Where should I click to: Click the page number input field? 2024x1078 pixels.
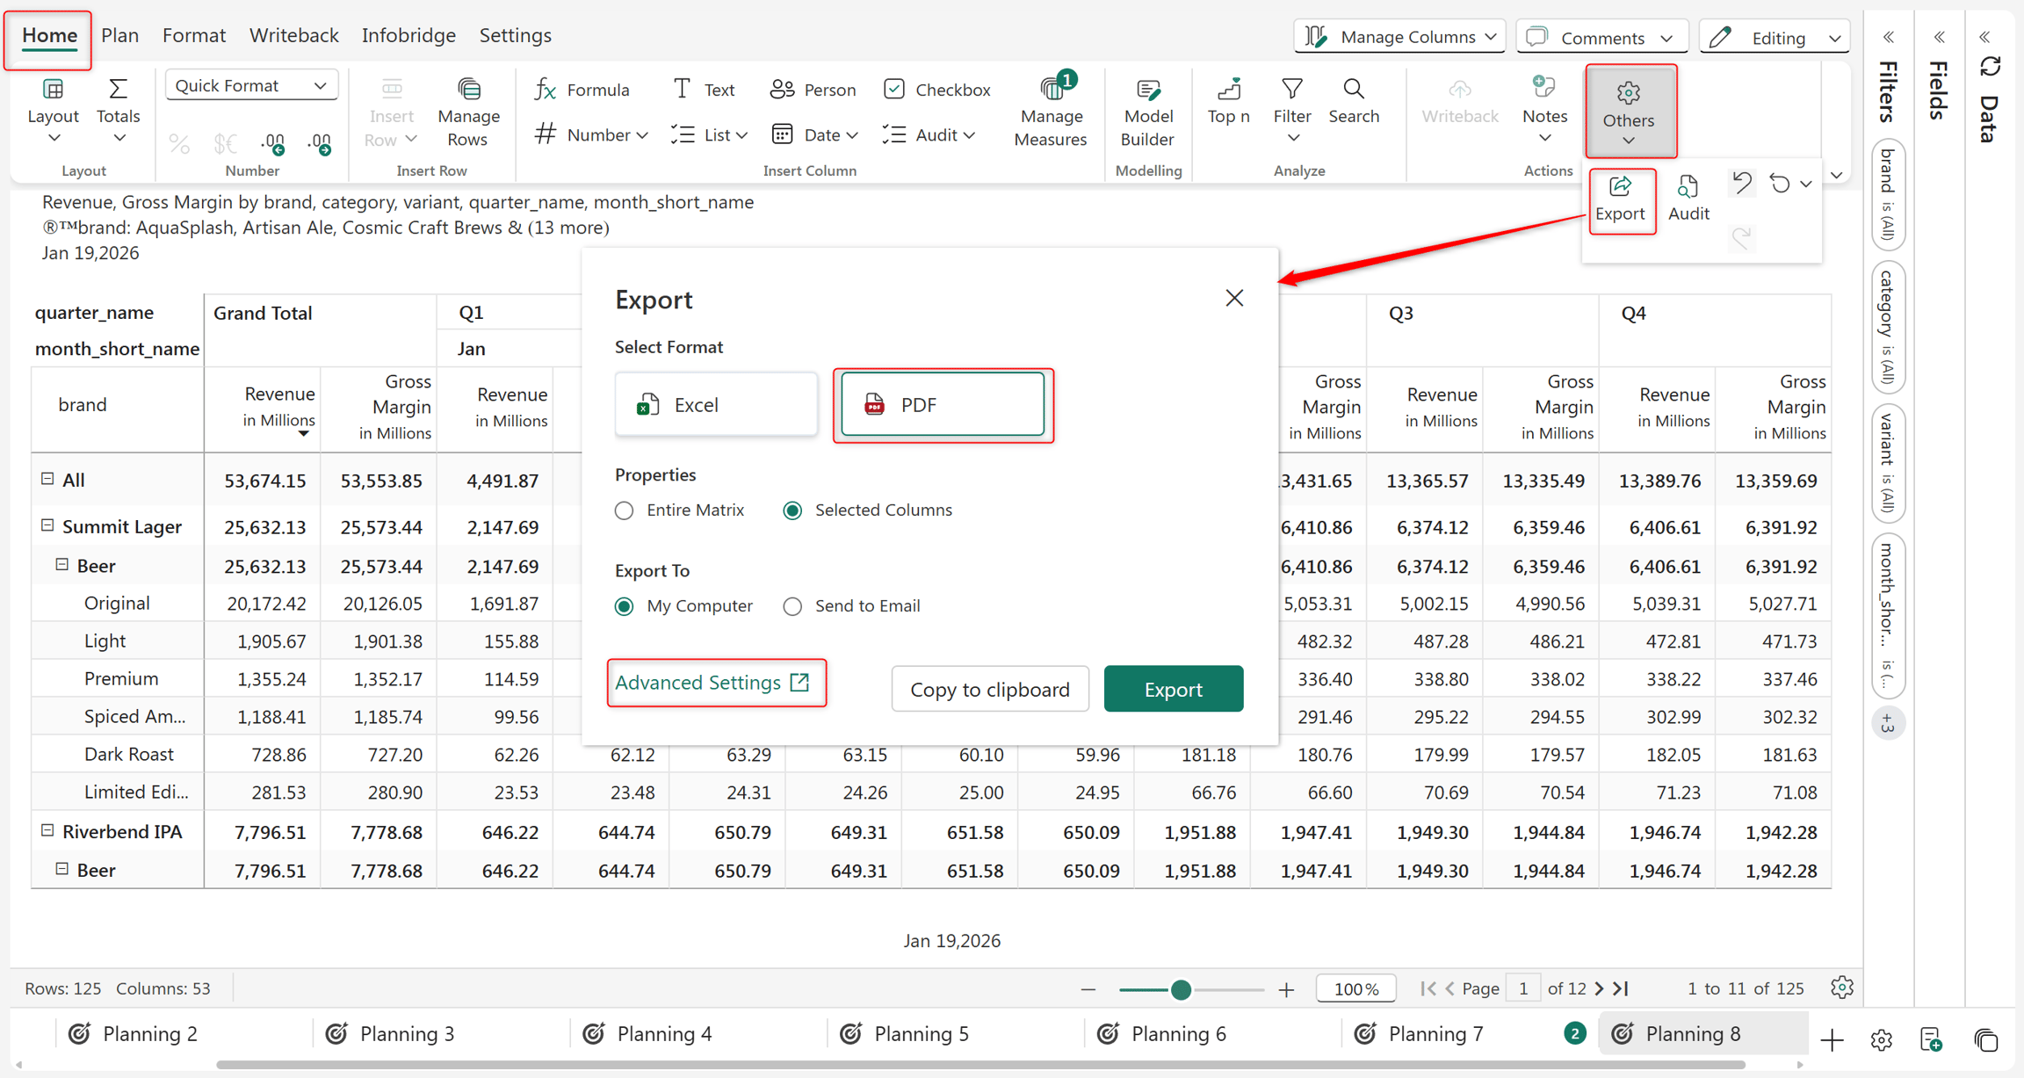(1523, 988)
